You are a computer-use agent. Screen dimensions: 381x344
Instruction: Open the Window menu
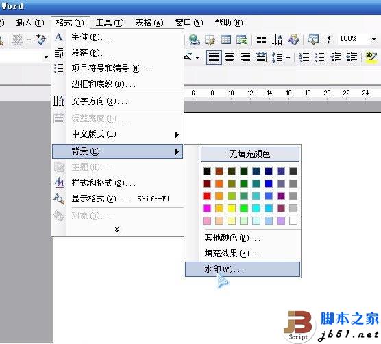click(189, 23)
